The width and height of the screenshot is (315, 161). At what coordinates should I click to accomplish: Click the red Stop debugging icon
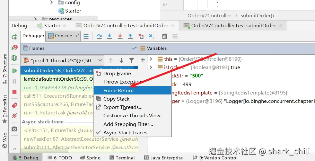14,92
